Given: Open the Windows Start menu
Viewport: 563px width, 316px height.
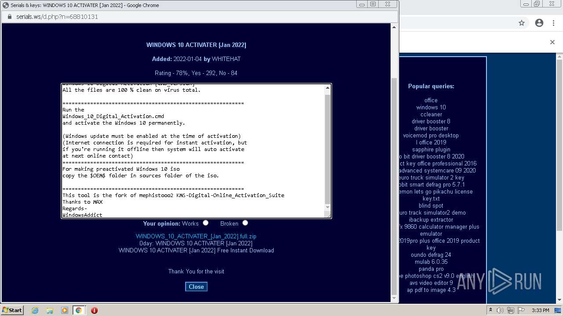Looking at the screenshot, I should 12,310.
